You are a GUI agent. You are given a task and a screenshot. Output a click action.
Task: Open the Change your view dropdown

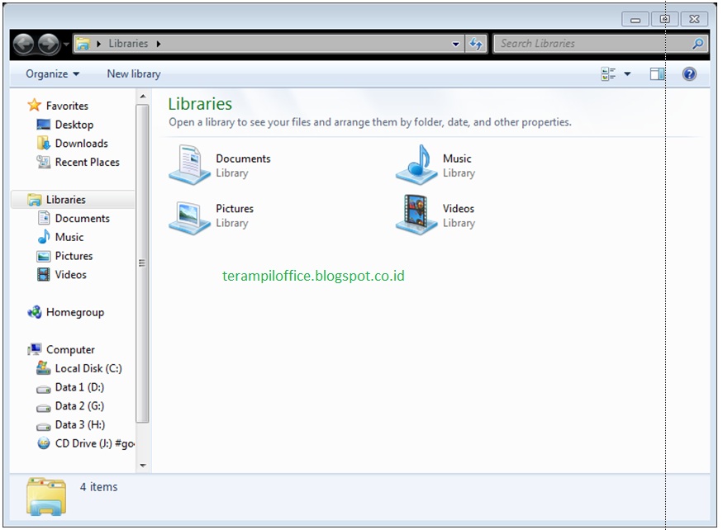625,73
